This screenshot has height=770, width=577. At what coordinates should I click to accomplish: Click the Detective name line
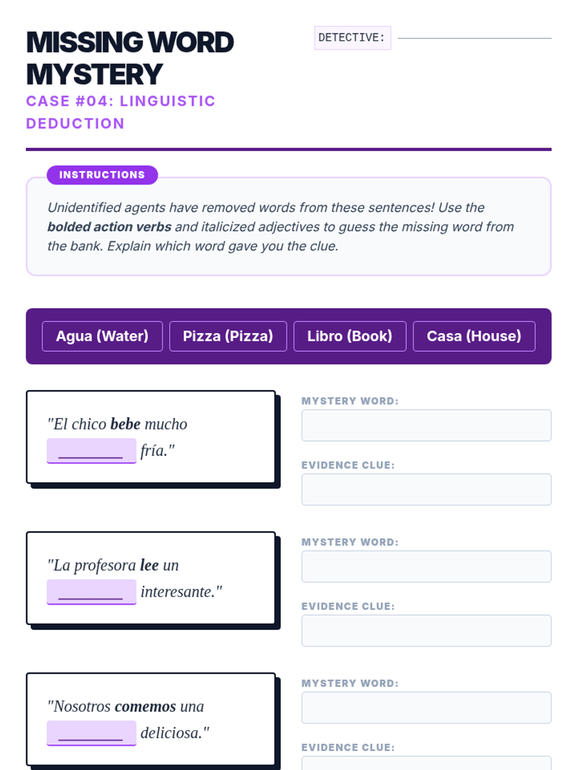474,37
